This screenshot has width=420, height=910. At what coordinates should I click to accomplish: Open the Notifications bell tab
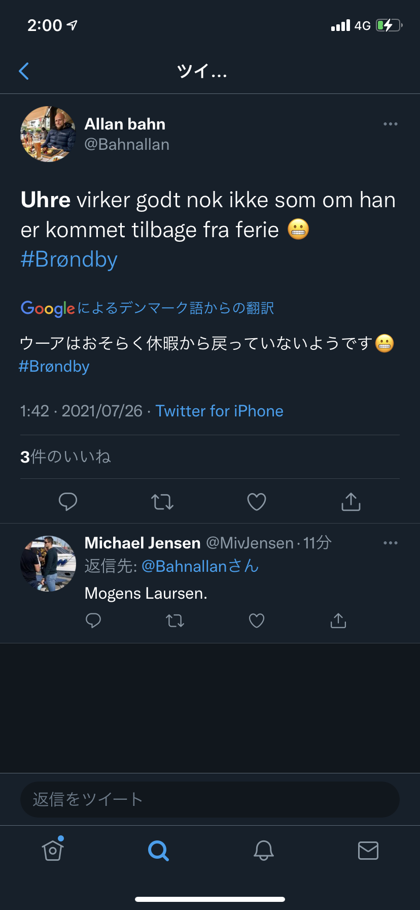click(264, 850)
